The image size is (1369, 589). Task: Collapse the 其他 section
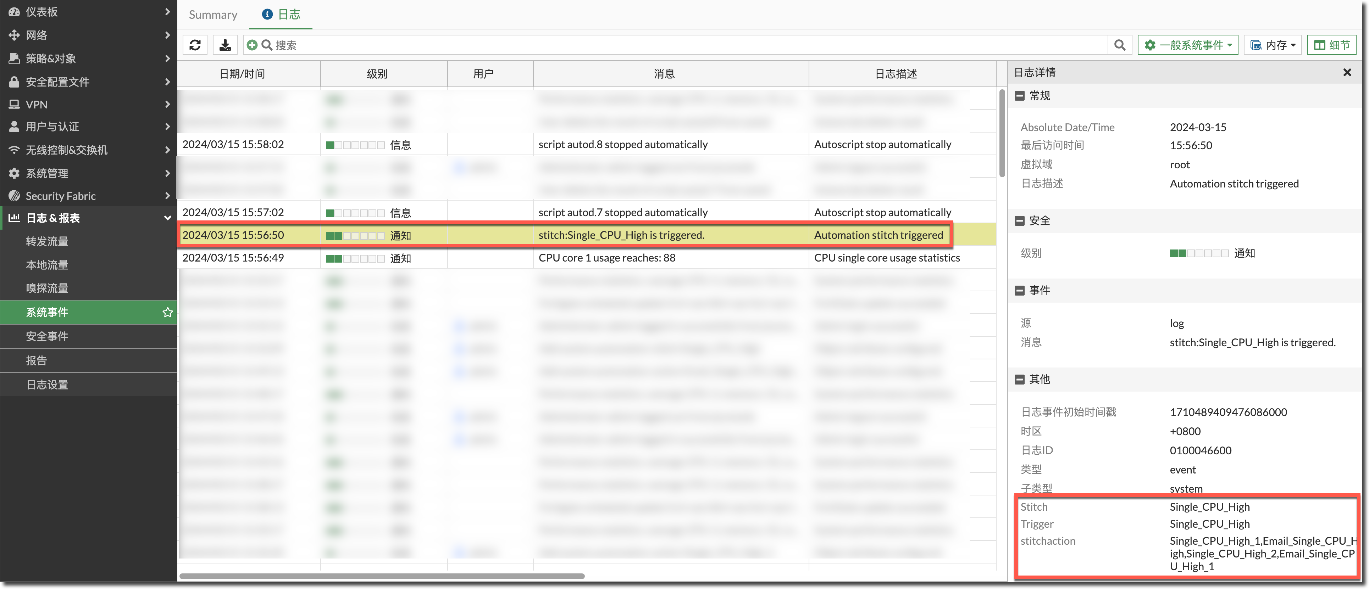tap(1019, 380)
